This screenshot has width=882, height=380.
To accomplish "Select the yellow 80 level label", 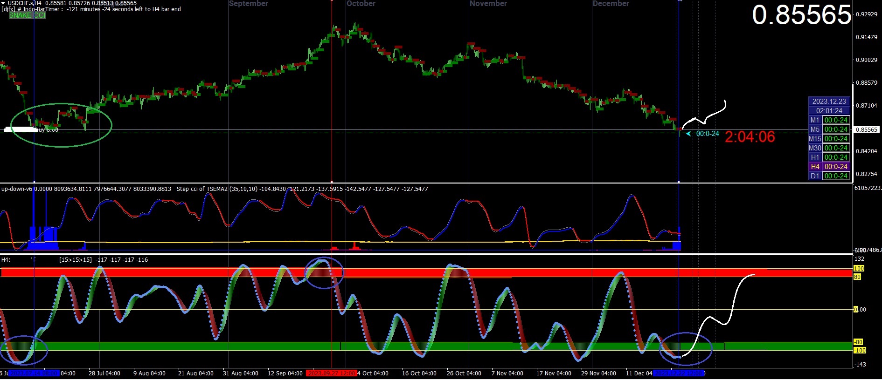I will (x=857, y=277).
